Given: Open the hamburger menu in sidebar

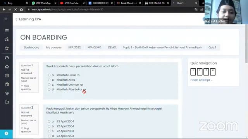Looking at the screenshot, I should [x=6, y=19].
